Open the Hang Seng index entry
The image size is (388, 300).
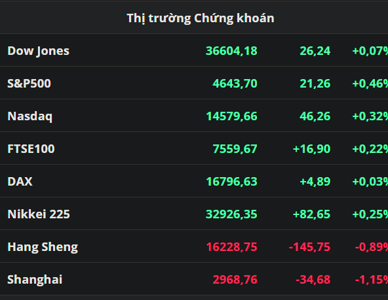(x=194, y=246)
